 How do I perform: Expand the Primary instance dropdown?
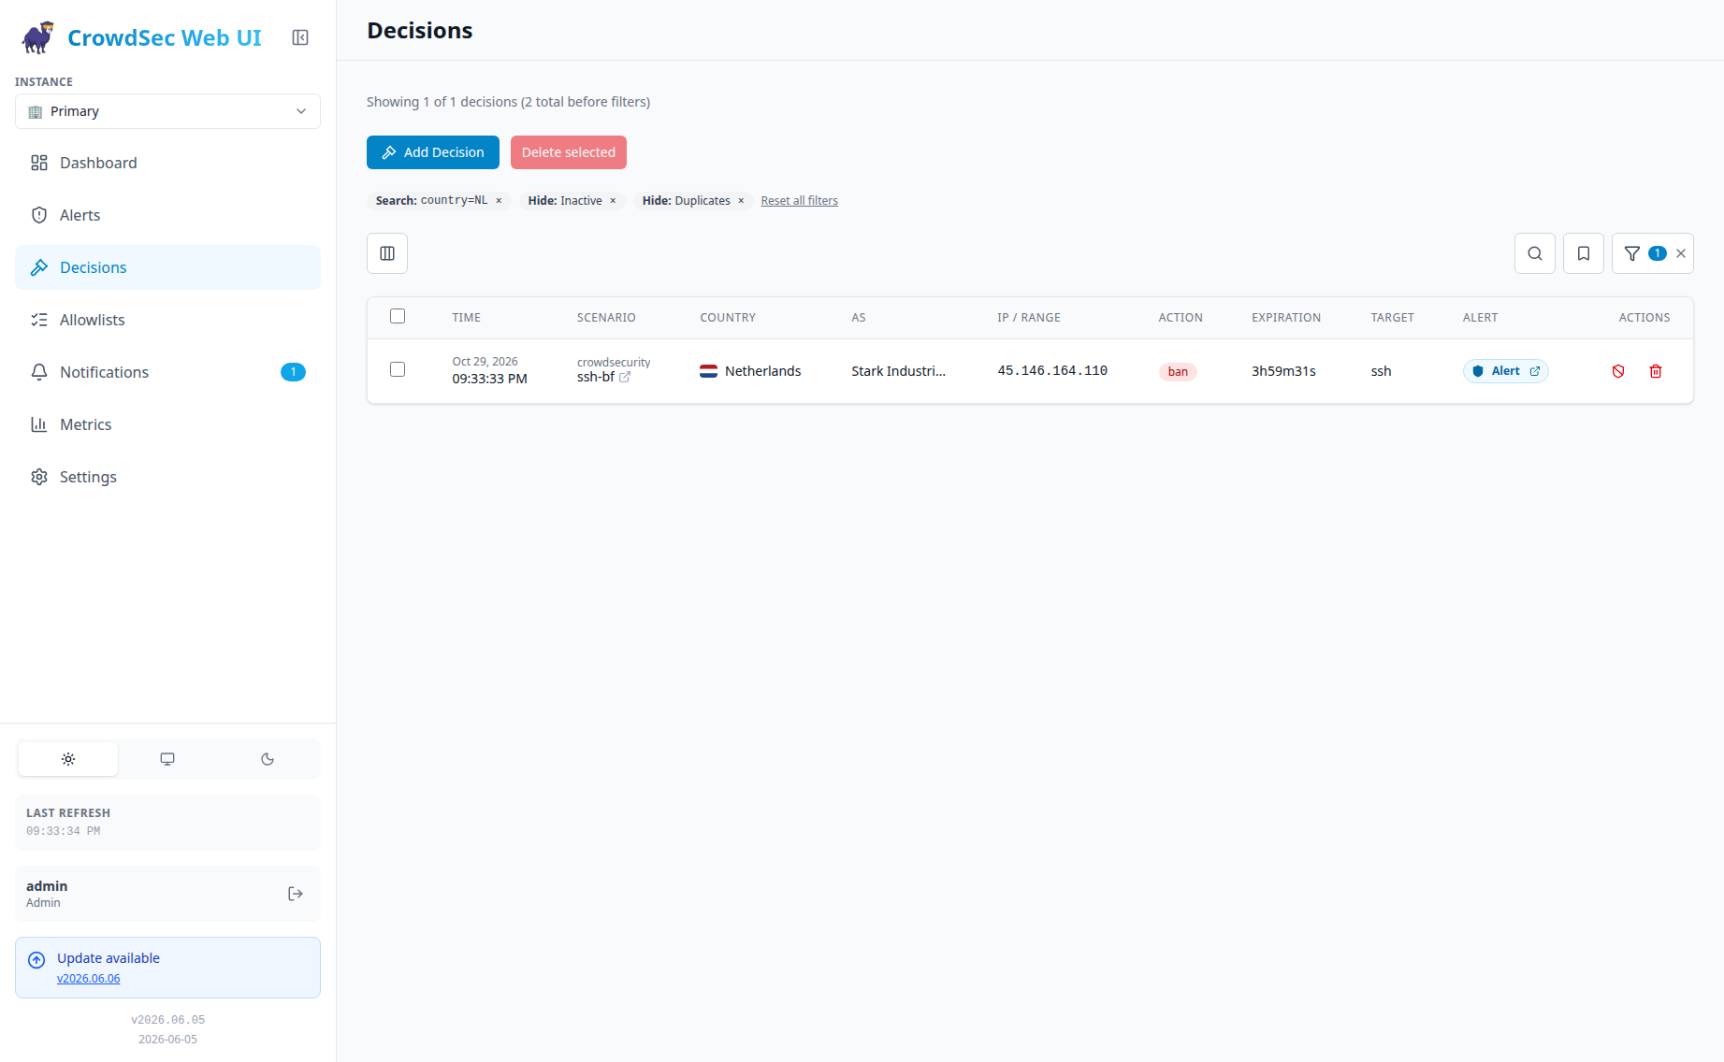point(167,111)
